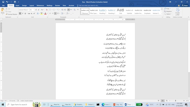The height and width of the screenshot is (107, 190).
Task: Toggle Subscript formatting
Action: [32, 13]
